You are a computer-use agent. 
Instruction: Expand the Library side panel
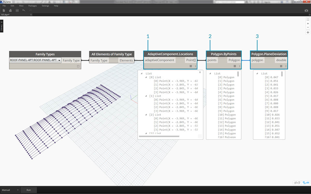(x=2, y=26)
